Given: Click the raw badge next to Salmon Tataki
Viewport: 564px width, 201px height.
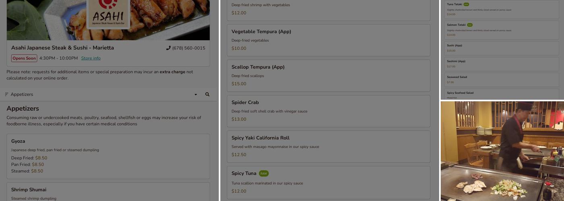Looking at the screenshot, I should 470,25.
